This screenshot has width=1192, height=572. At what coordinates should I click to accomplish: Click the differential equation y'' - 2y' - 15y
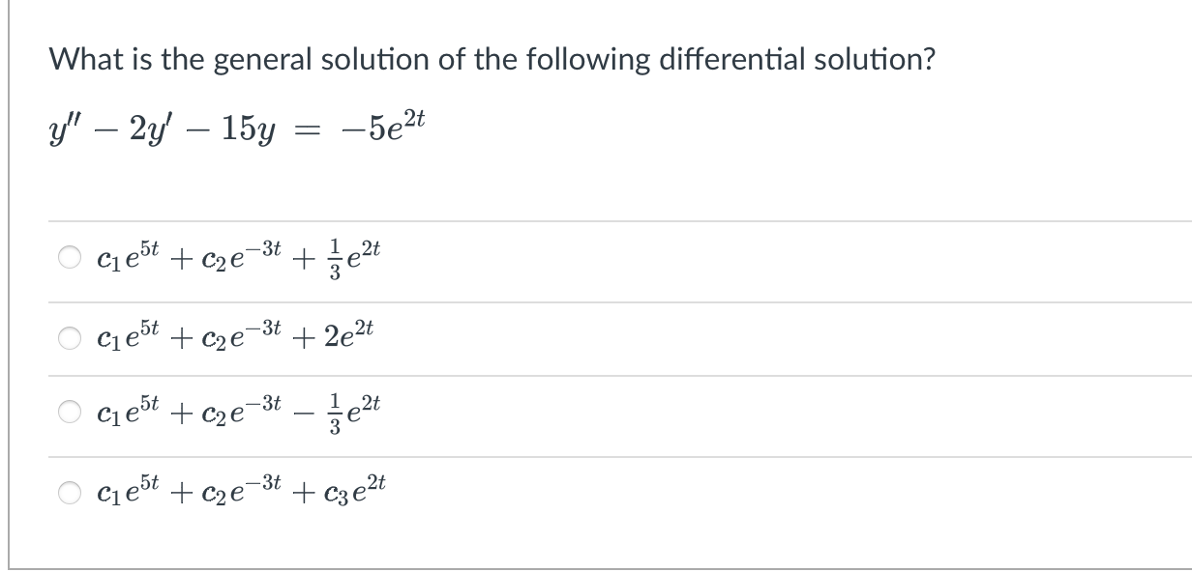tap(155, 129)
